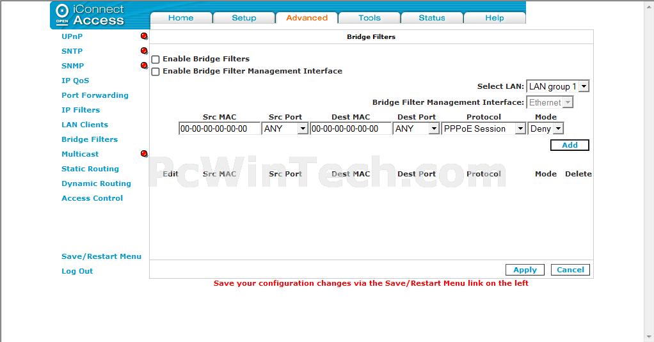Image resolution: width=654 pixels, height=342 pixels.
Task: Open the Protocol dropdown showing PPPoE Session
Action: tap(483, 128)
